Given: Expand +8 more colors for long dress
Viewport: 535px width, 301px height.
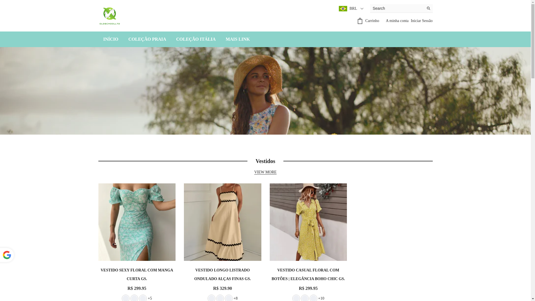Looking at the screenshot, I should [x=235, y=298].
